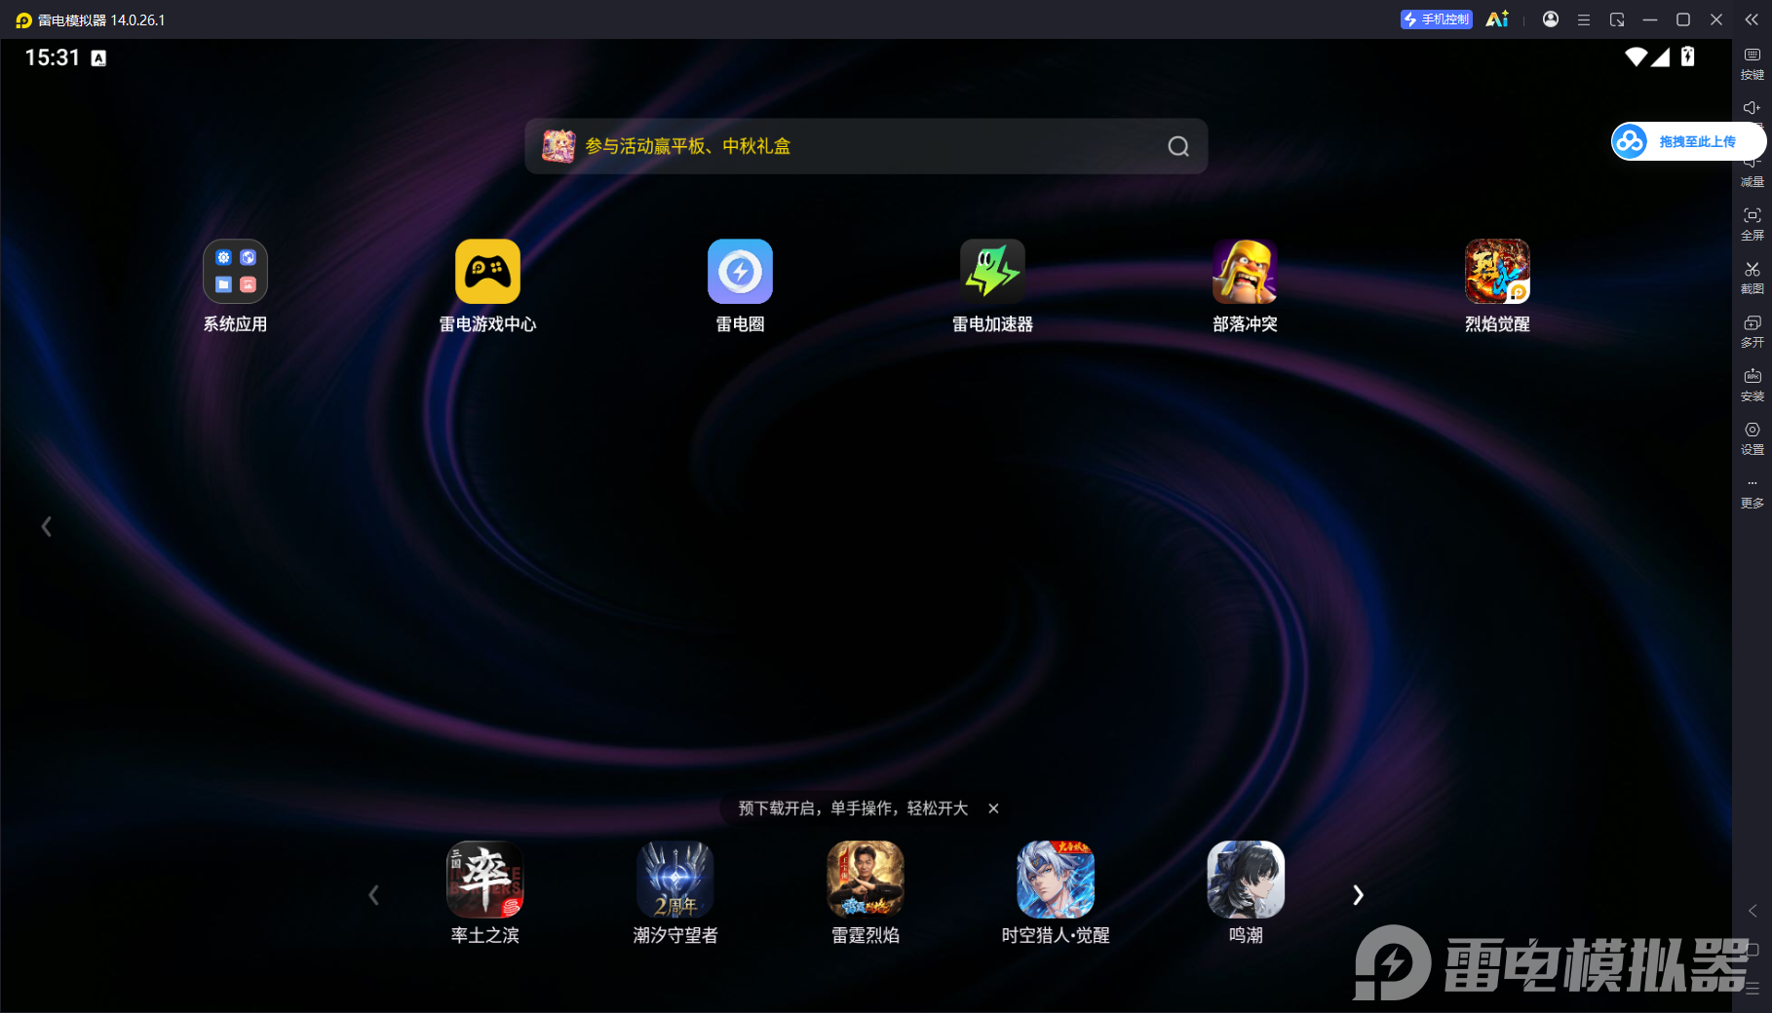
Task: Open the 雷电圈 app
Action: pos(740,272)
